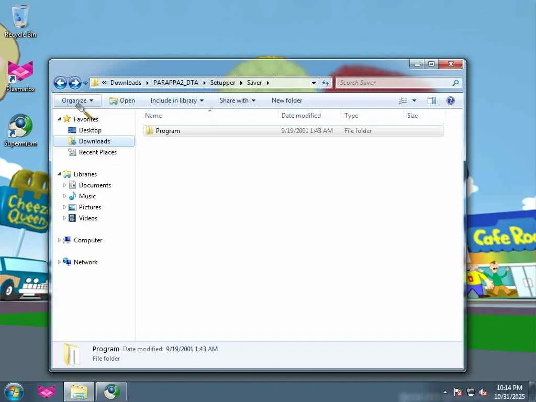Image resolution: width=536 pixels, height=402 pixels.
Task: Expand the Computer node
Action: (59, 240)
